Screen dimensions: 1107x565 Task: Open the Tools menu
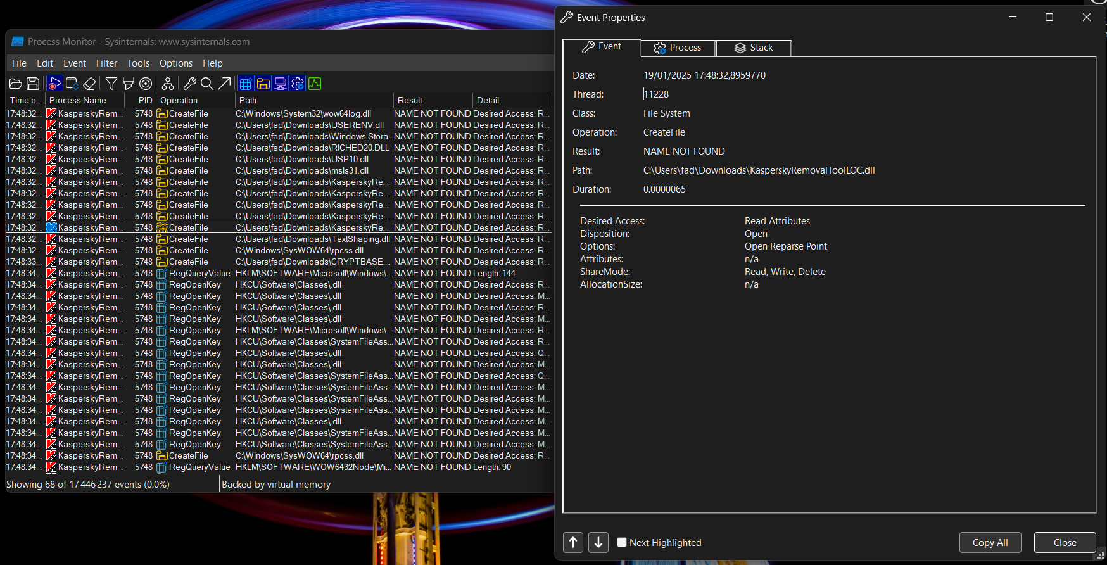pyautogui.click(x=139, y=63)
